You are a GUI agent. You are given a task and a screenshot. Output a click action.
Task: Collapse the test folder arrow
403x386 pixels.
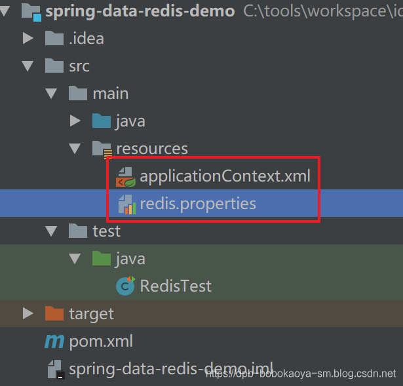pyautogui.click(x=51, y=231)
